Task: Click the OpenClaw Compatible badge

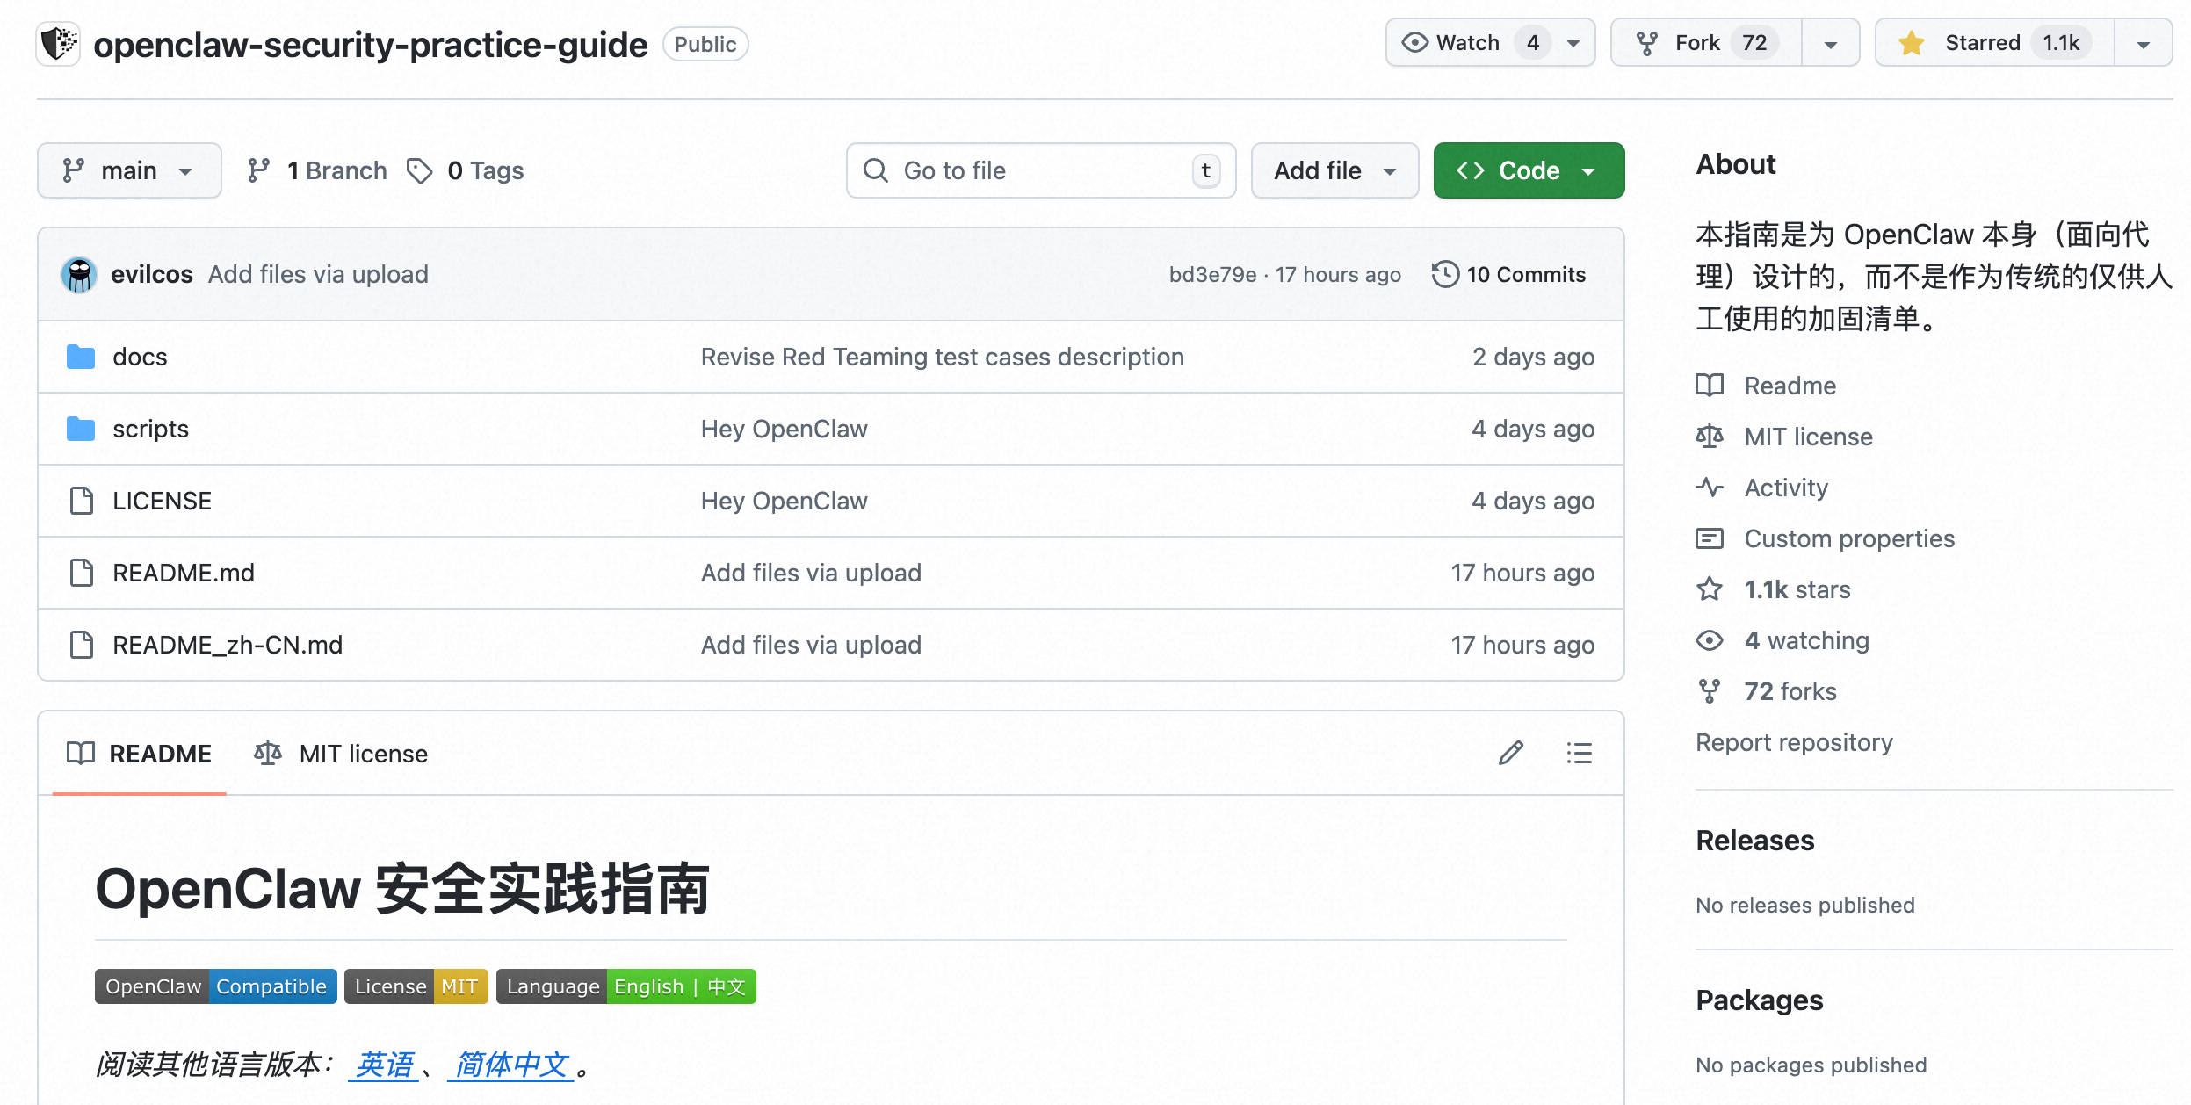Action: coord(215,986)
